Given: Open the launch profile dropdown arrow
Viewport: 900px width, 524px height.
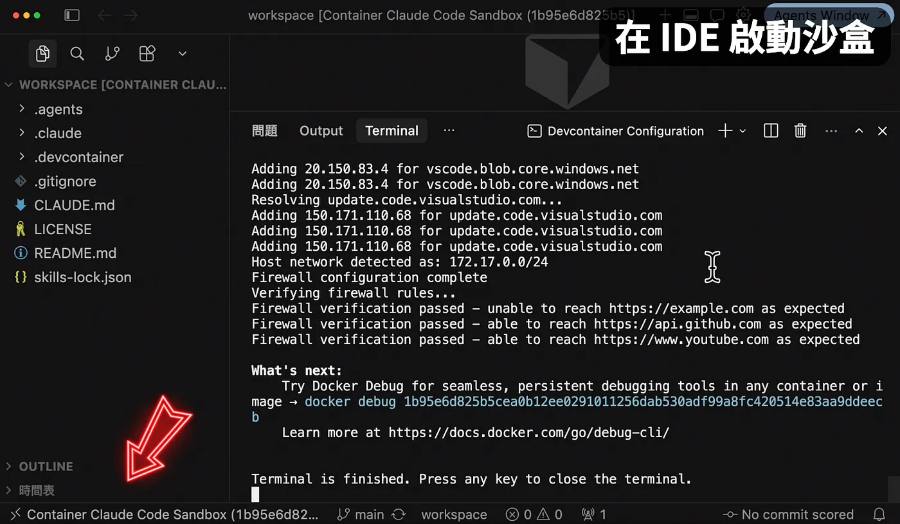Looking at the screenshot, I should click(742, 131).
